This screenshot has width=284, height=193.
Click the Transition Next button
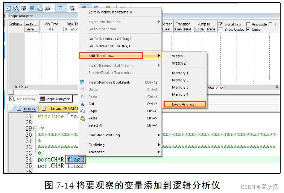tap(188, 29)
